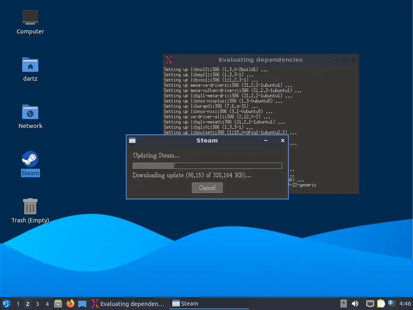Click terminal line 'Setting up va-driver-all:i386'
Viewport: 413px width, 310px height.
point(217,117)
